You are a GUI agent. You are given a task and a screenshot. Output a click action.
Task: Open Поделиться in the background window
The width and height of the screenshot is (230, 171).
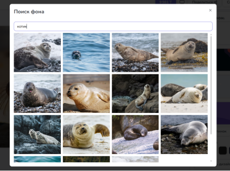205,2
